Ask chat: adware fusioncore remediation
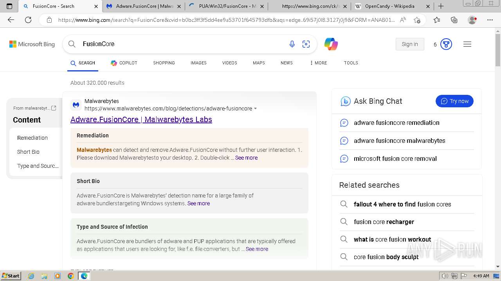This screenshot has width=501, height=281. pos(396,123)
